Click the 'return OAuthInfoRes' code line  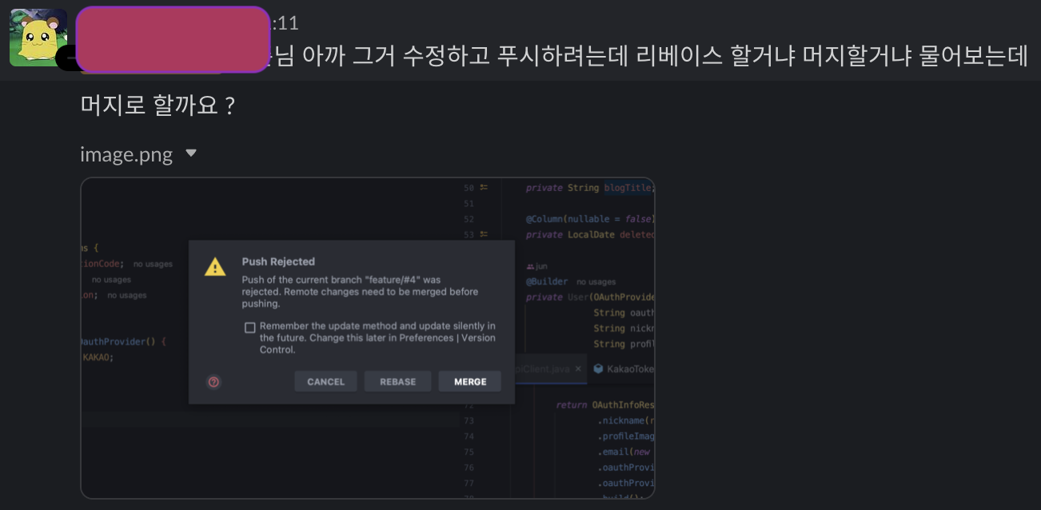[605, 405]
